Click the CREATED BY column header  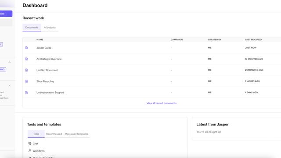(215, 39)
